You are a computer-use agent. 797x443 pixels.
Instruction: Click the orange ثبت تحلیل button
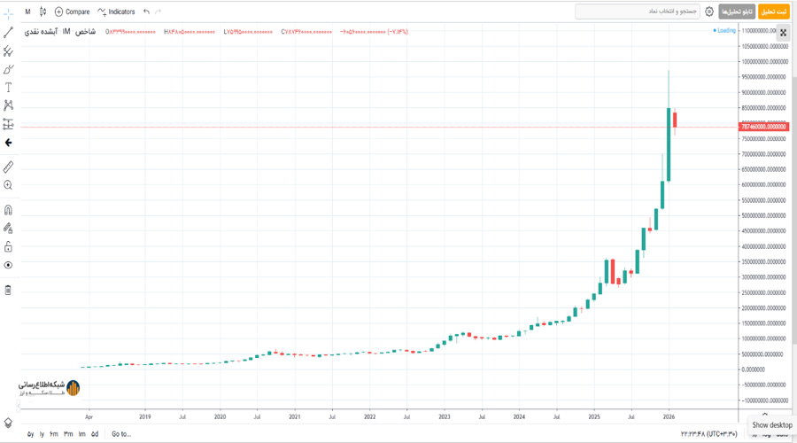click(x=774, y=12)
